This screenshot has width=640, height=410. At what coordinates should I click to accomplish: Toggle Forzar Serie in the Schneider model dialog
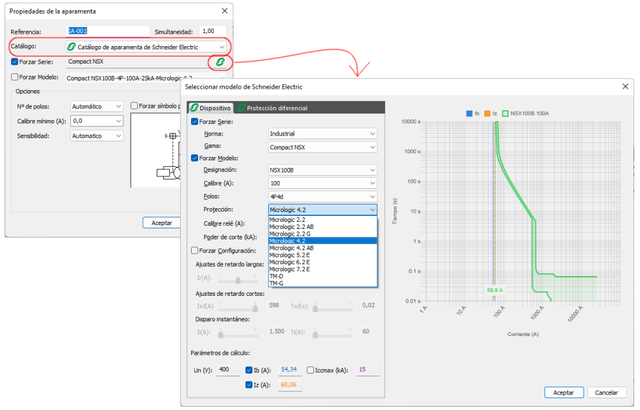(195, 121)
